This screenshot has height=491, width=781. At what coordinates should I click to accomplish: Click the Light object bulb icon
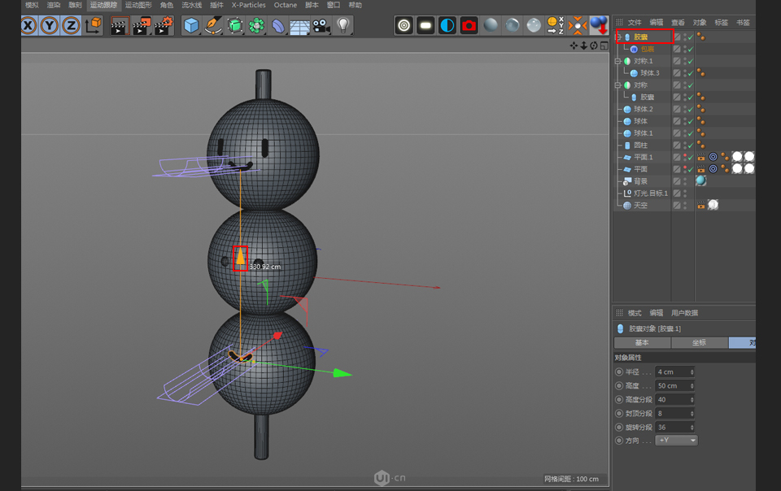click(343, 26)
